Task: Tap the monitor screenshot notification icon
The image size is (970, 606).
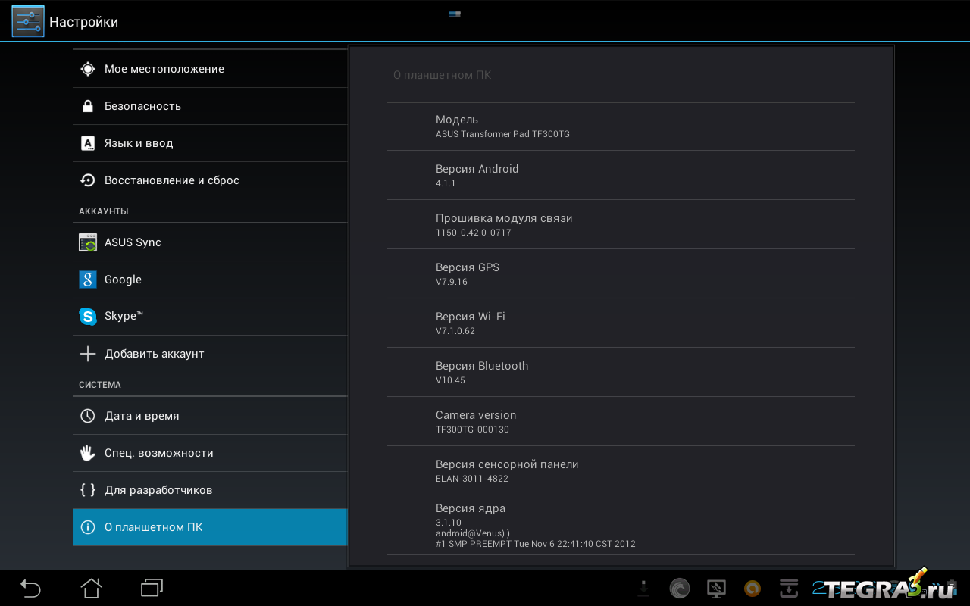Action: 716,589
